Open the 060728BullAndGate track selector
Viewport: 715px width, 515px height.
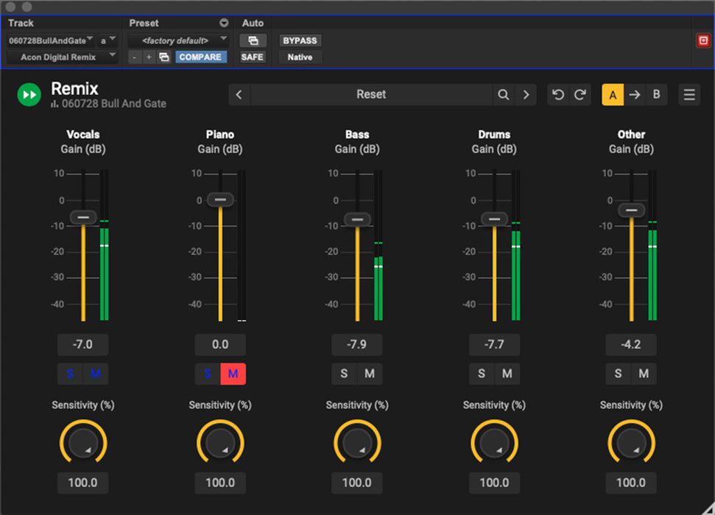(x=52, y=40)
